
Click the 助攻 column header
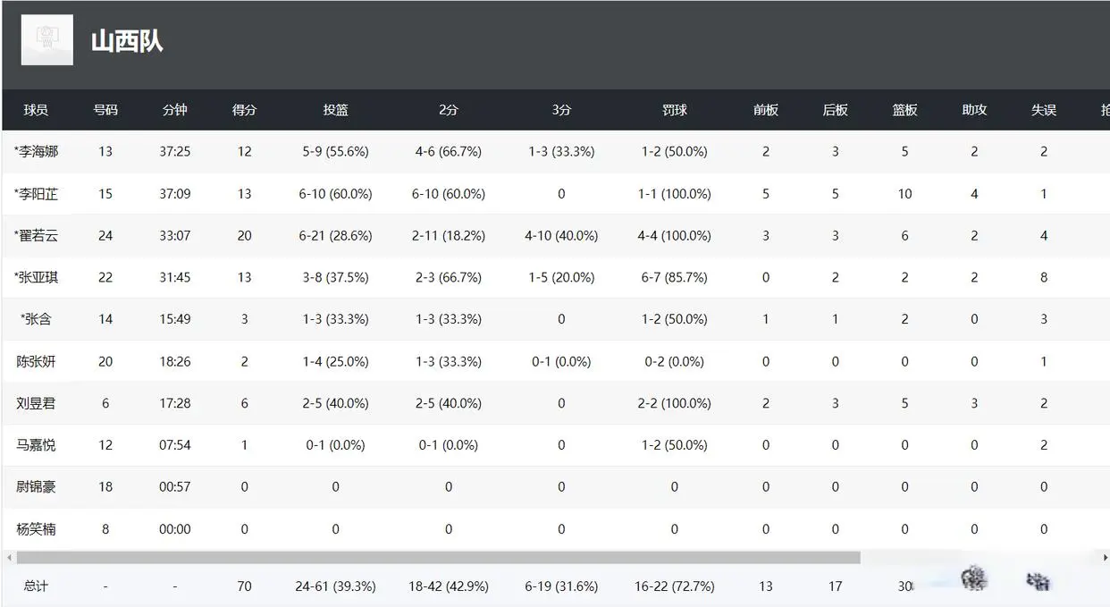[x=974, y=110]
